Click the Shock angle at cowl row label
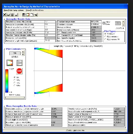This screenshot has height=134, width=133. (17, 120)
